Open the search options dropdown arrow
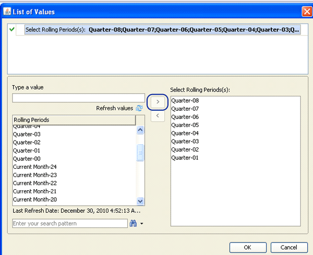The width and height of the screenshot is (313, 255). [141, 224]
